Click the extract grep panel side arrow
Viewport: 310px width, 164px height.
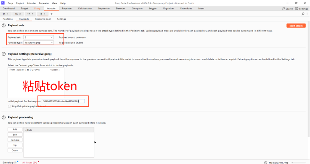[65, 83]
